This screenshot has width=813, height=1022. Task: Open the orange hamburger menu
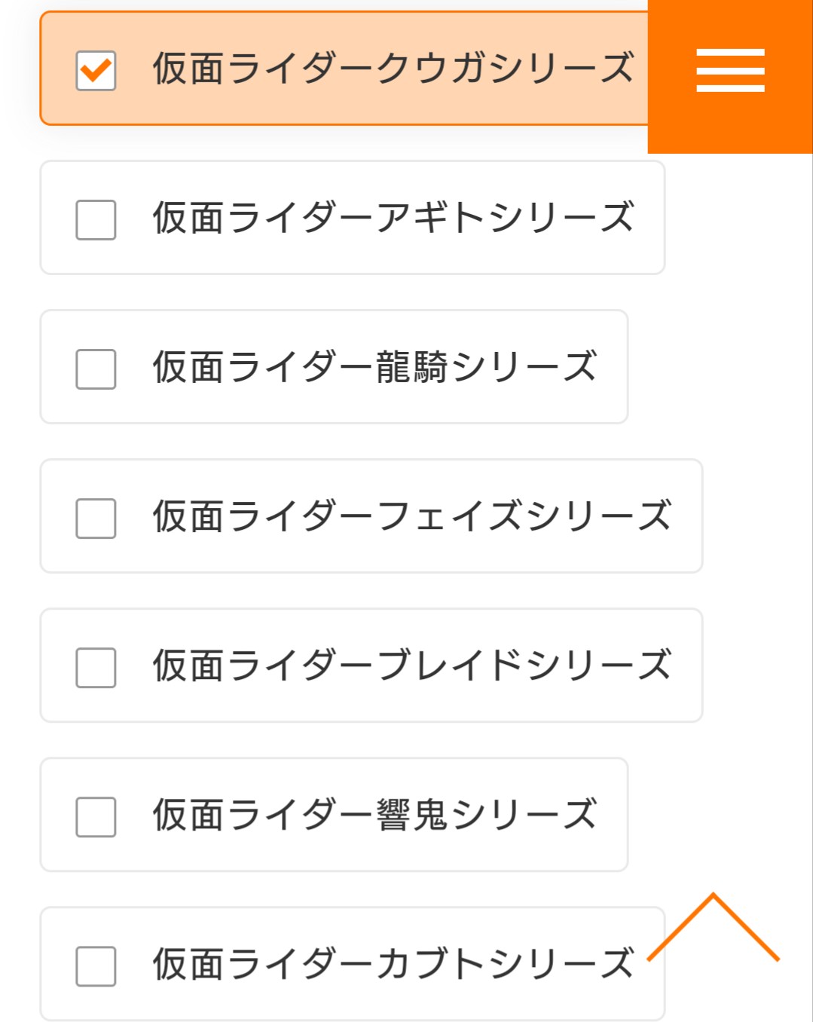pyautogui.click(x=729, y=71)
